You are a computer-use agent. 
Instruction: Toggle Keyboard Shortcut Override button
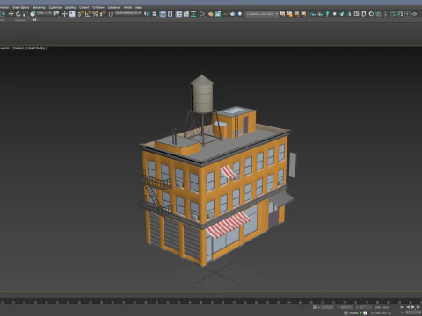coord(72,14)
